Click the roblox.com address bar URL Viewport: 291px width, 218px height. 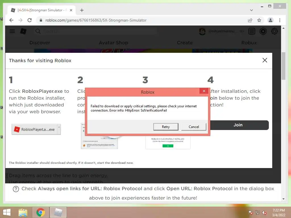click(x=96, y=20)
